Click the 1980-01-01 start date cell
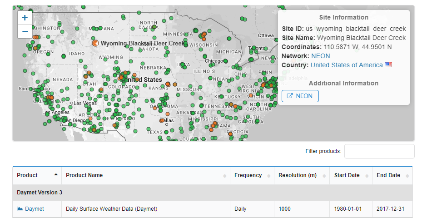427x218 pixels. click(x=351, y=209)
